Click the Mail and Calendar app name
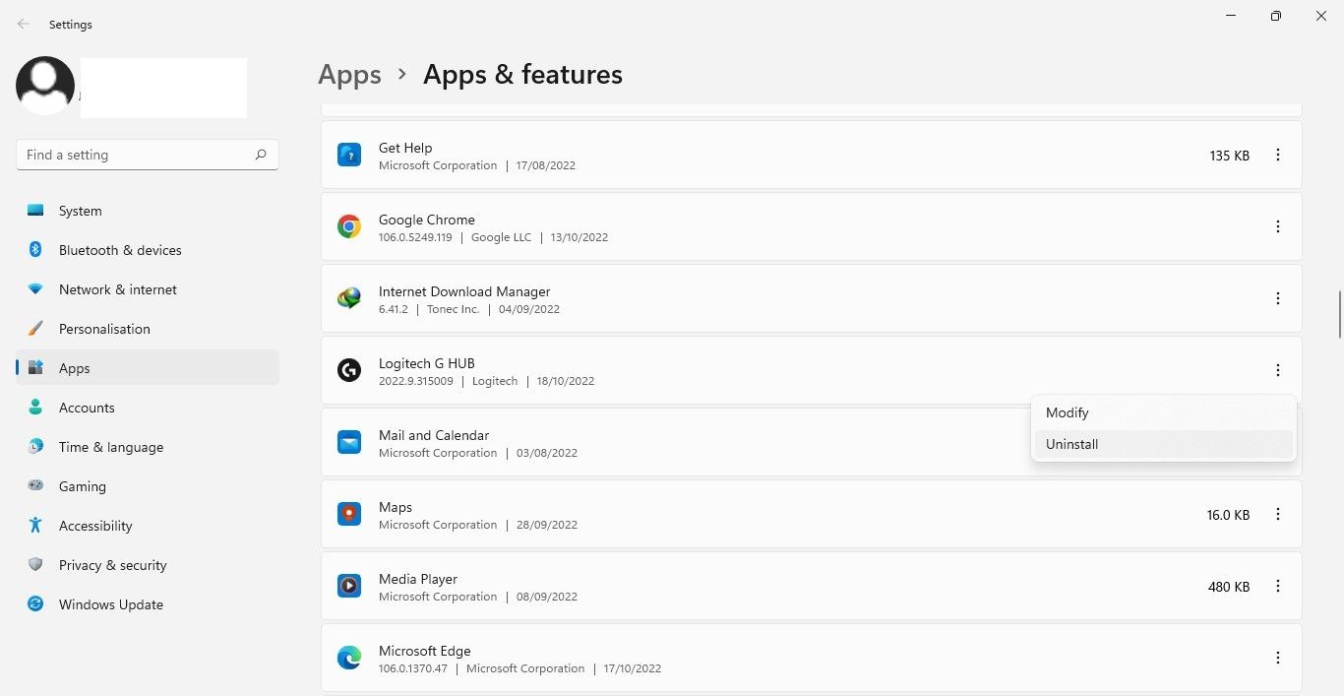The image size is (1344, 696). tap(434, 435)
